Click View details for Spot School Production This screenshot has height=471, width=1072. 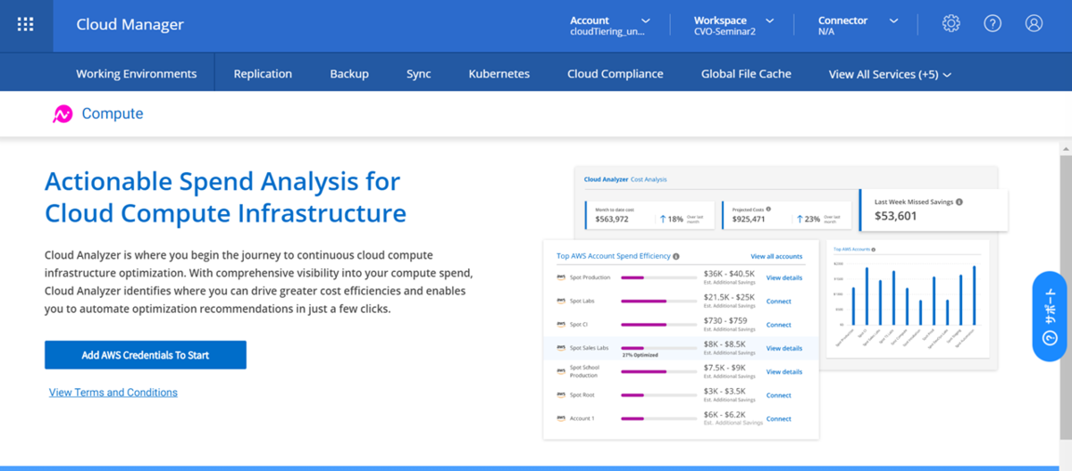(x=784, y=371)
